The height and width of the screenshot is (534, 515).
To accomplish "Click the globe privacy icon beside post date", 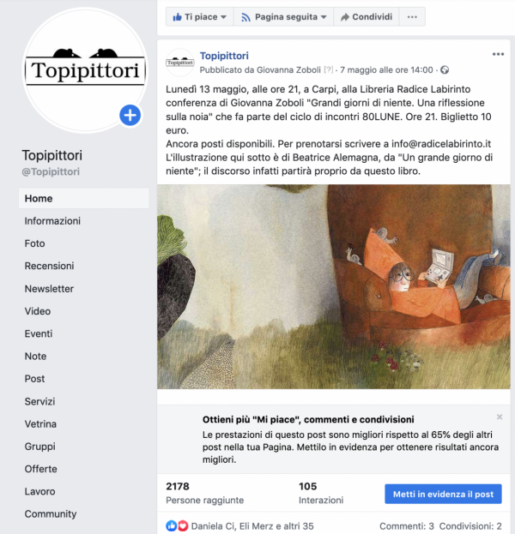I will pos(445,70).
